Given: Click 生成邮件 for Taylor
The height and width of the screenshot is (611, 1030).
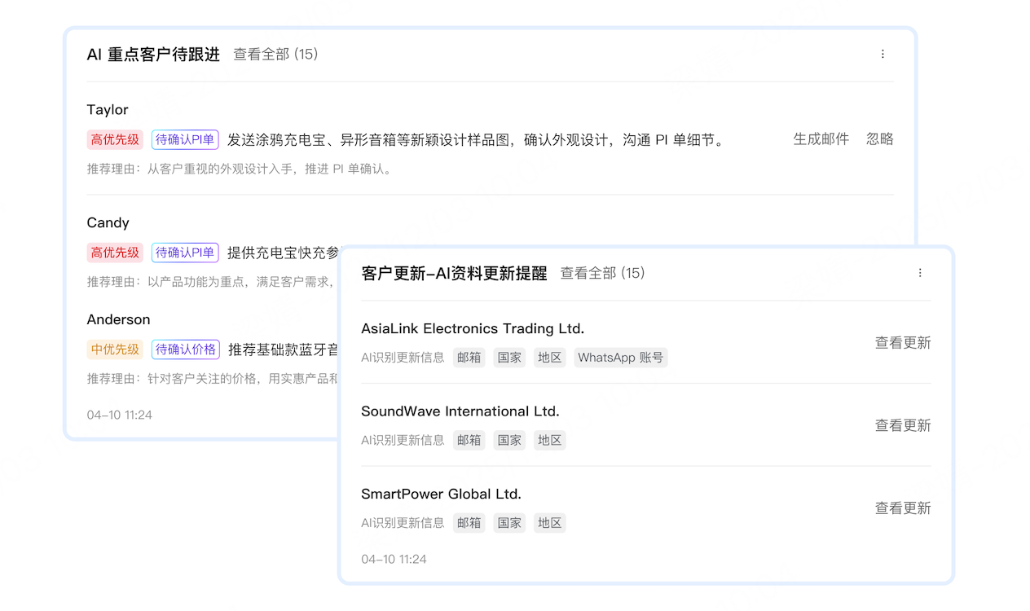Looking at the screenshot, I should (x=821, y=139).
